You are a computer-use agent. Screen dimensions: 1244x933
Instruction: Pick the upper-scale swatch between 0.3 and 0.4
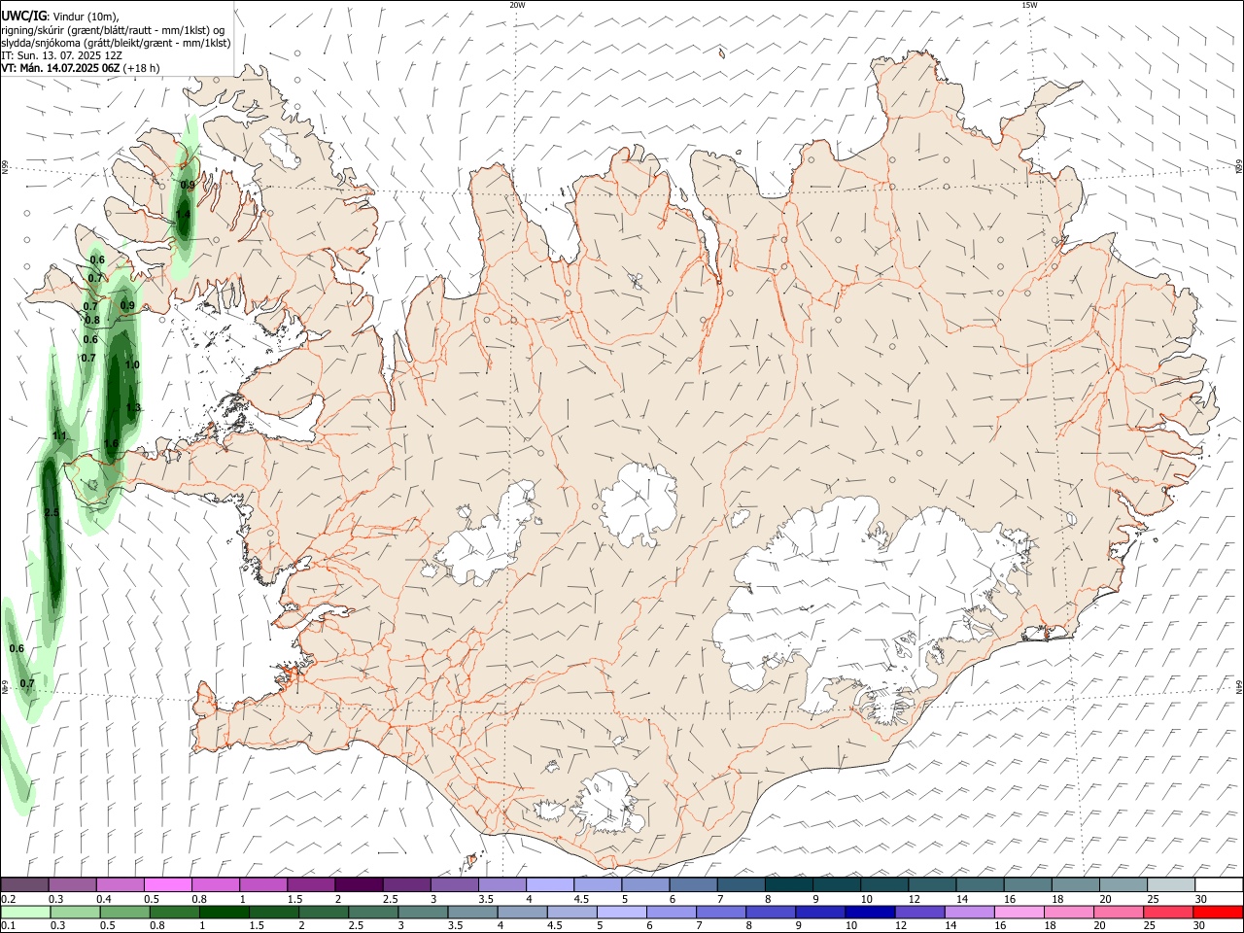click(x=72, y=884)
